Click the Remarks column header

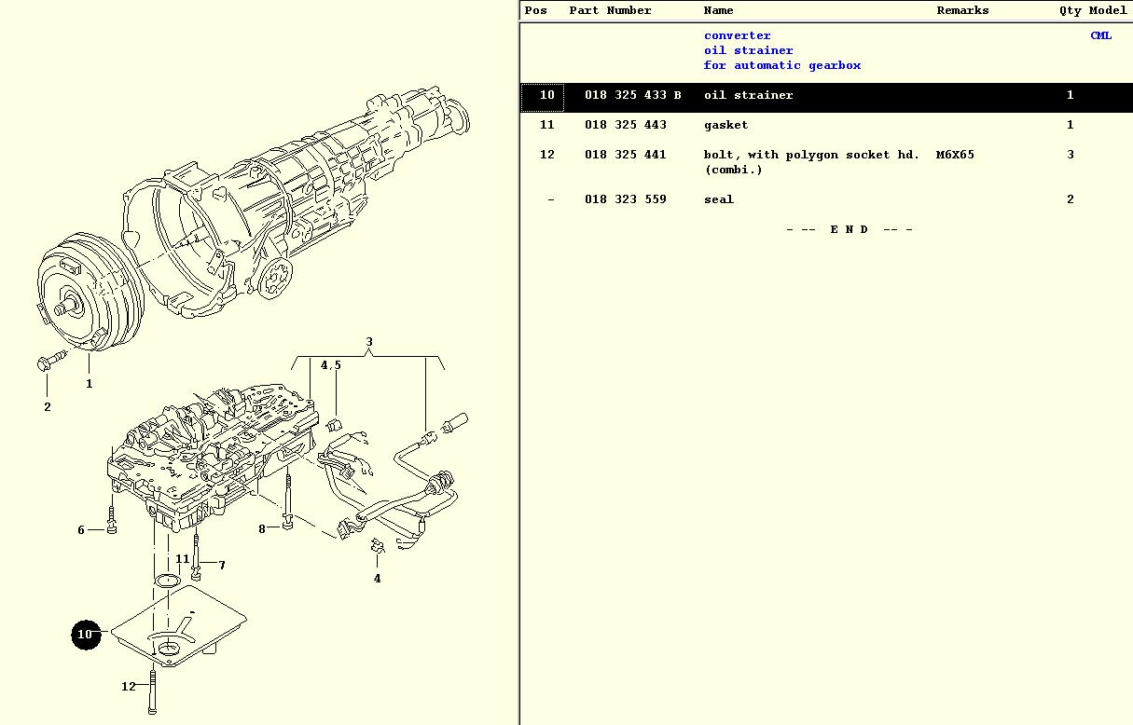tap(962, 10)
